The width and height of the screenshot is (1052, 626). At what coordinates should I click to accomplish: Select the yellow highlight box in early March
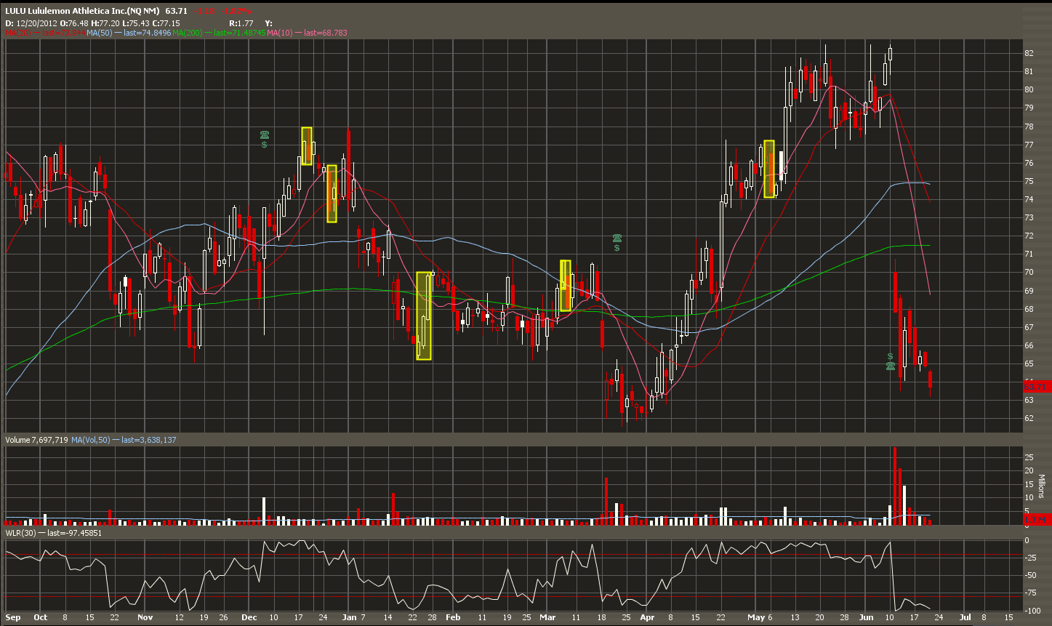click(565, 286)
